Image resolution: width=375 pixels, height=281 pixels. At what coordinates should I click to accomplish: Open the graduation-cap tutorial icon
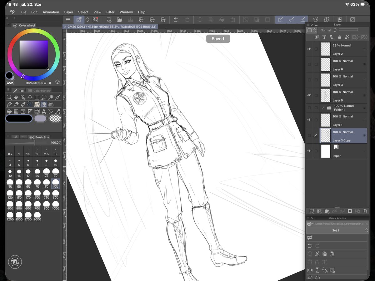tap(316, 20)
